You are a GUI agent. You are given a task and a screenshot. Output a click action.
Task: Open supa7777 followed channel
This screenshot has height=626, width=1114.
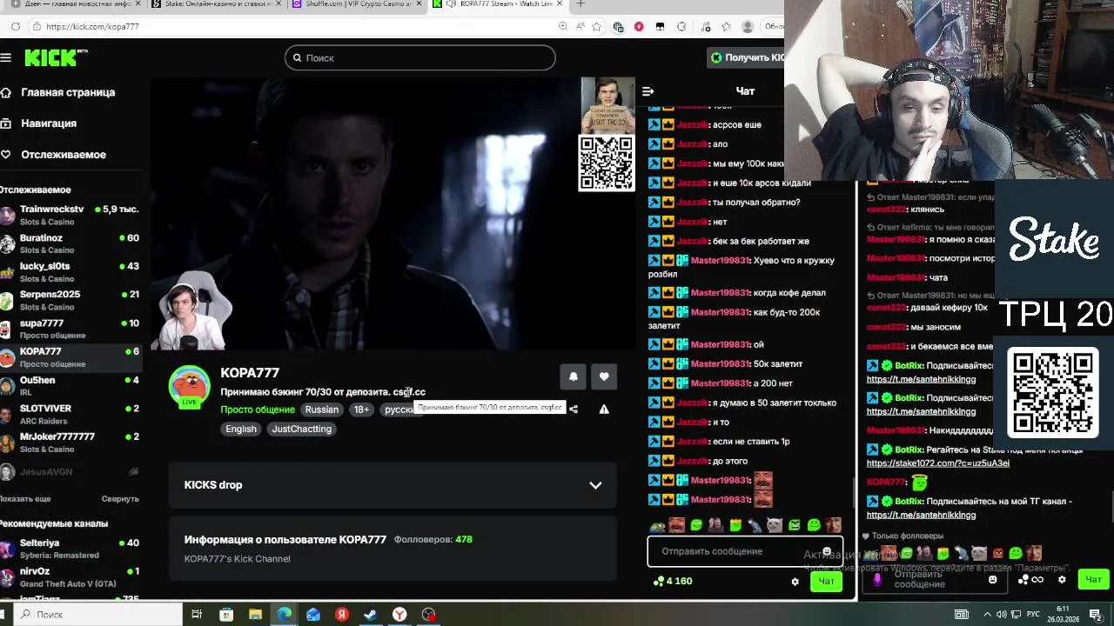[70, 329]
